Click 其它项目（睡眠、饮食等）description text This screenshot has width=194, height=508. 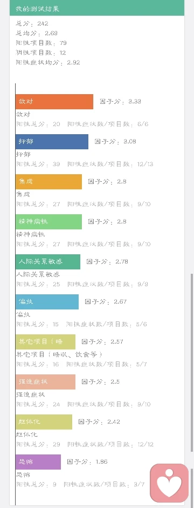(60, 354)
